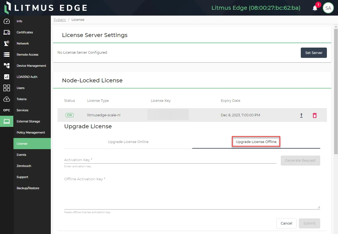Follow the System breadcrumb link
Viewport: 338px width, 234px height.
pyautogui.click(x=60, y=20)
